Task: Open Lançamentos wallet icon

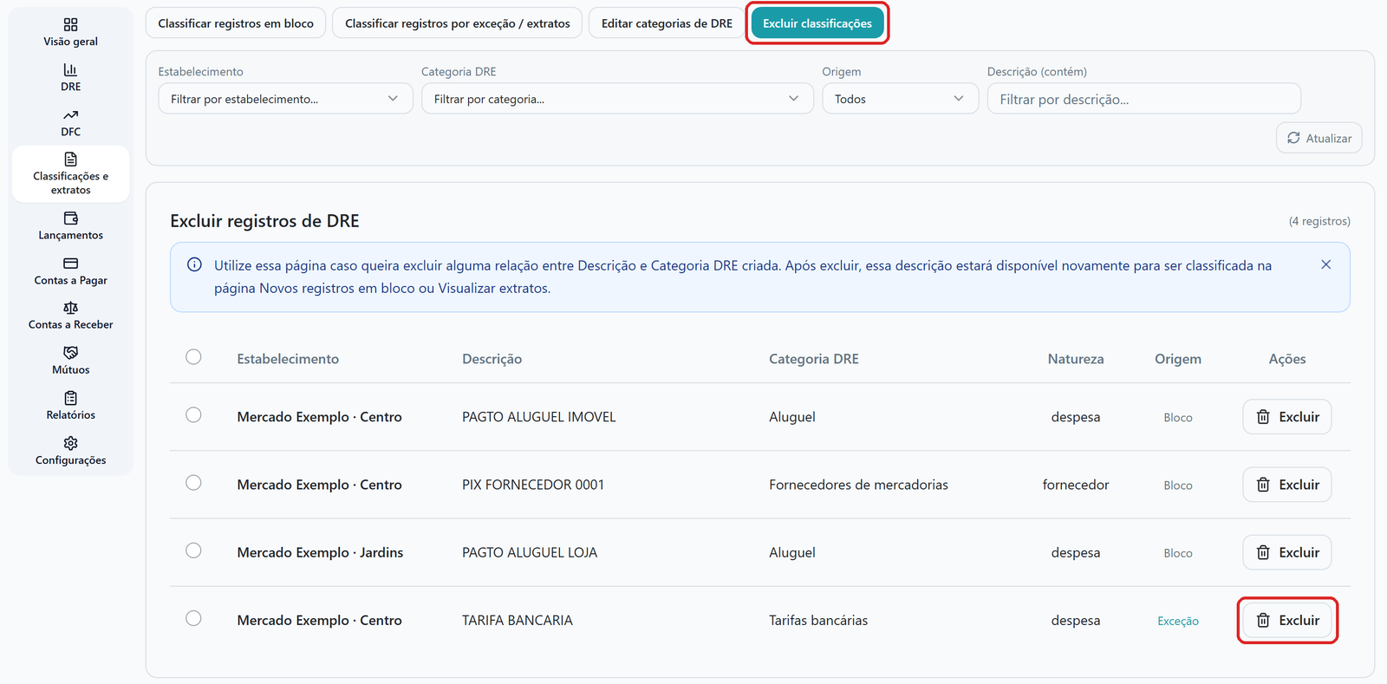Action: coord(71,218)
